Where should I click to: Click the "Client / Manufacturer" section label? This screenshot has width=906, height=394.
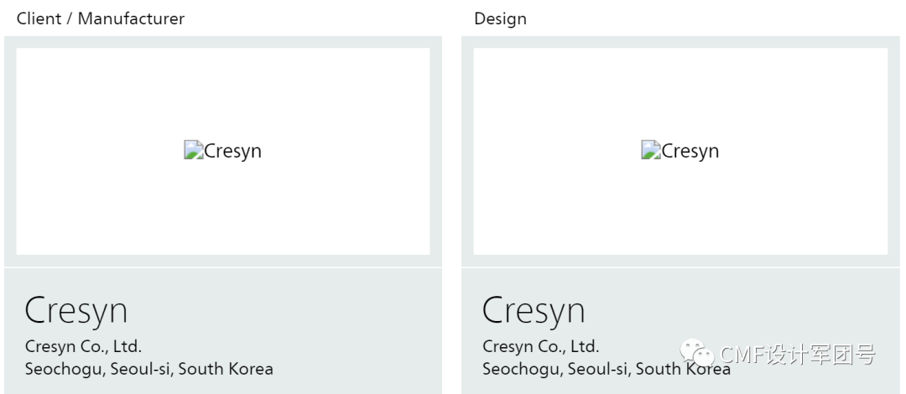pyautogui.click(x=101, y=18)
